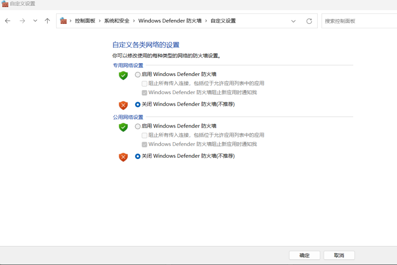Check 阻止所有传入连接 under 公用网络设置
Viewport: 397px width, 265px height.
click(x=145, y=136)
